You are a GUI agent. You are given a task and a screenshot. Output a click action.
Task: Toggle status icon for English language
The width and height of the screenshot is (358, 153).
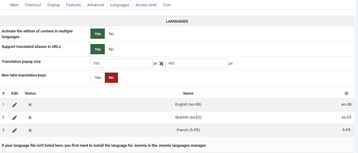click(x=30, y=105)
